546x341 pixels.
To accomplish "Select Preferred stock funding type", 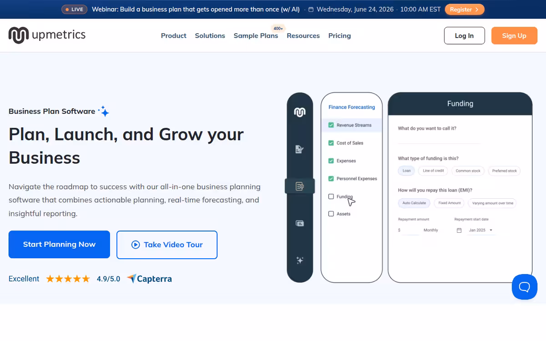I will [x=504, y=171].
